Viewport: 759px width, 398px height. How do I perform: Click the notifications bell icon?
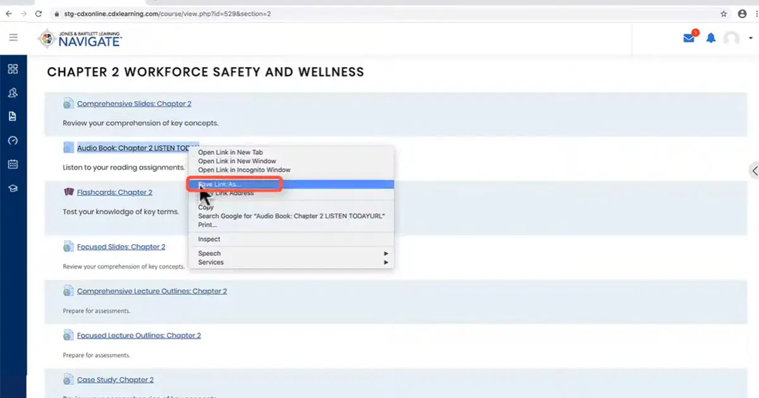pyautogui.click(x=711, y=39)
